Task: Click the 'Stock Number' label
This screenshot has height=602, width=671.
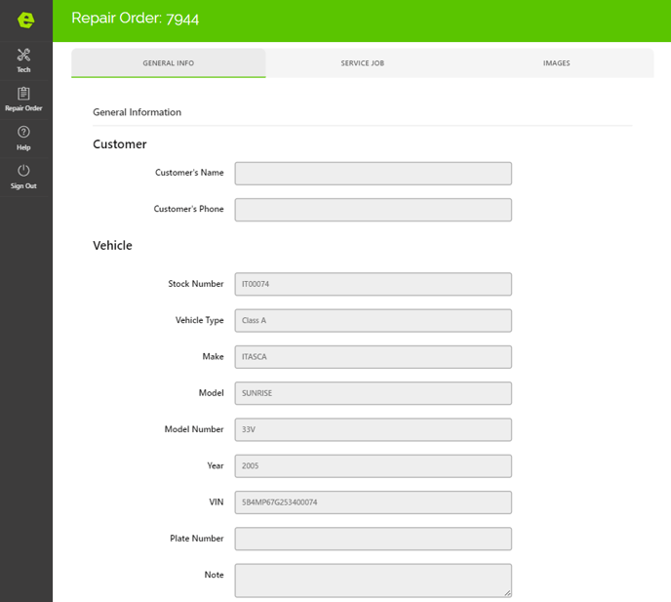Action: click(x=196, y=284)
